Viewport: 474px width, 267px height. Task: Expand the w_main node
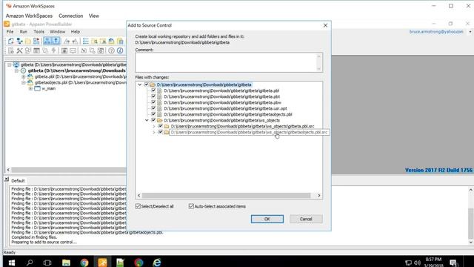[30, 89]
